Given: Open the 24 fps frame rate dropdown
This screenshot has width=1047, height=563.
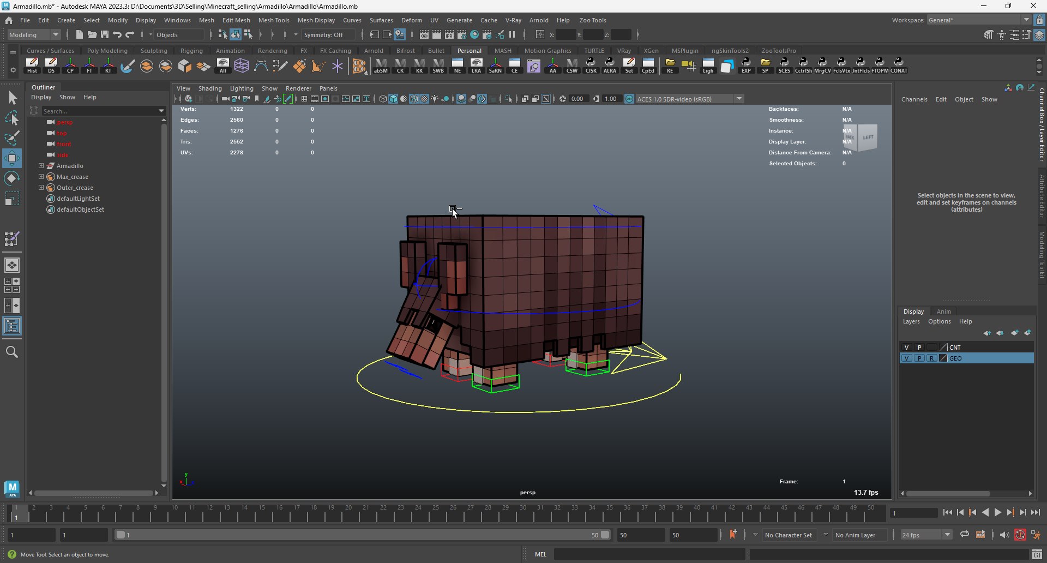Looking at the screenshot, I should [x=926, y=535].
